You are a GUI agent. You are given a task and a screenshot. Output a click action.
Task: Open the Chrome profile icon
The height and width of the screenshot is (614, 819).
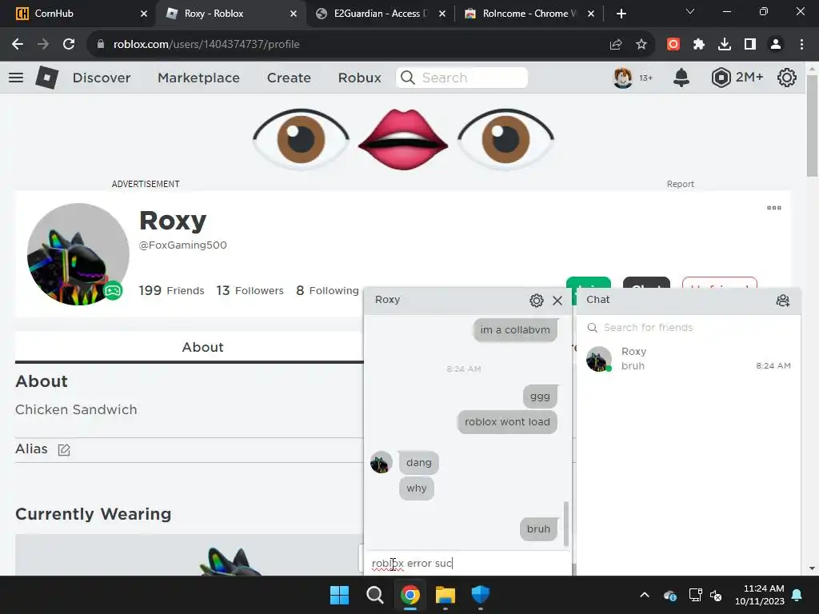pyautogui.click(x=776, y=45)
